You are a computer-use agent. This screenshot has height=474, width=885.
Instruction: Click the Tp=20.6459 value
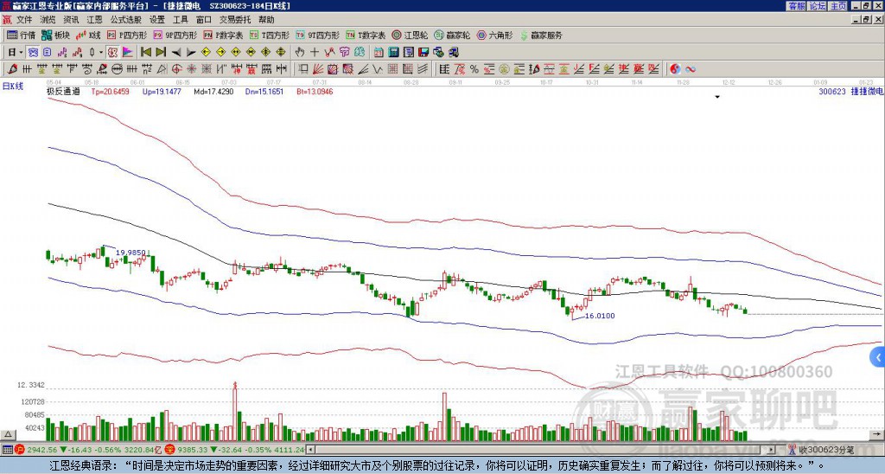[x=110, y=91]
